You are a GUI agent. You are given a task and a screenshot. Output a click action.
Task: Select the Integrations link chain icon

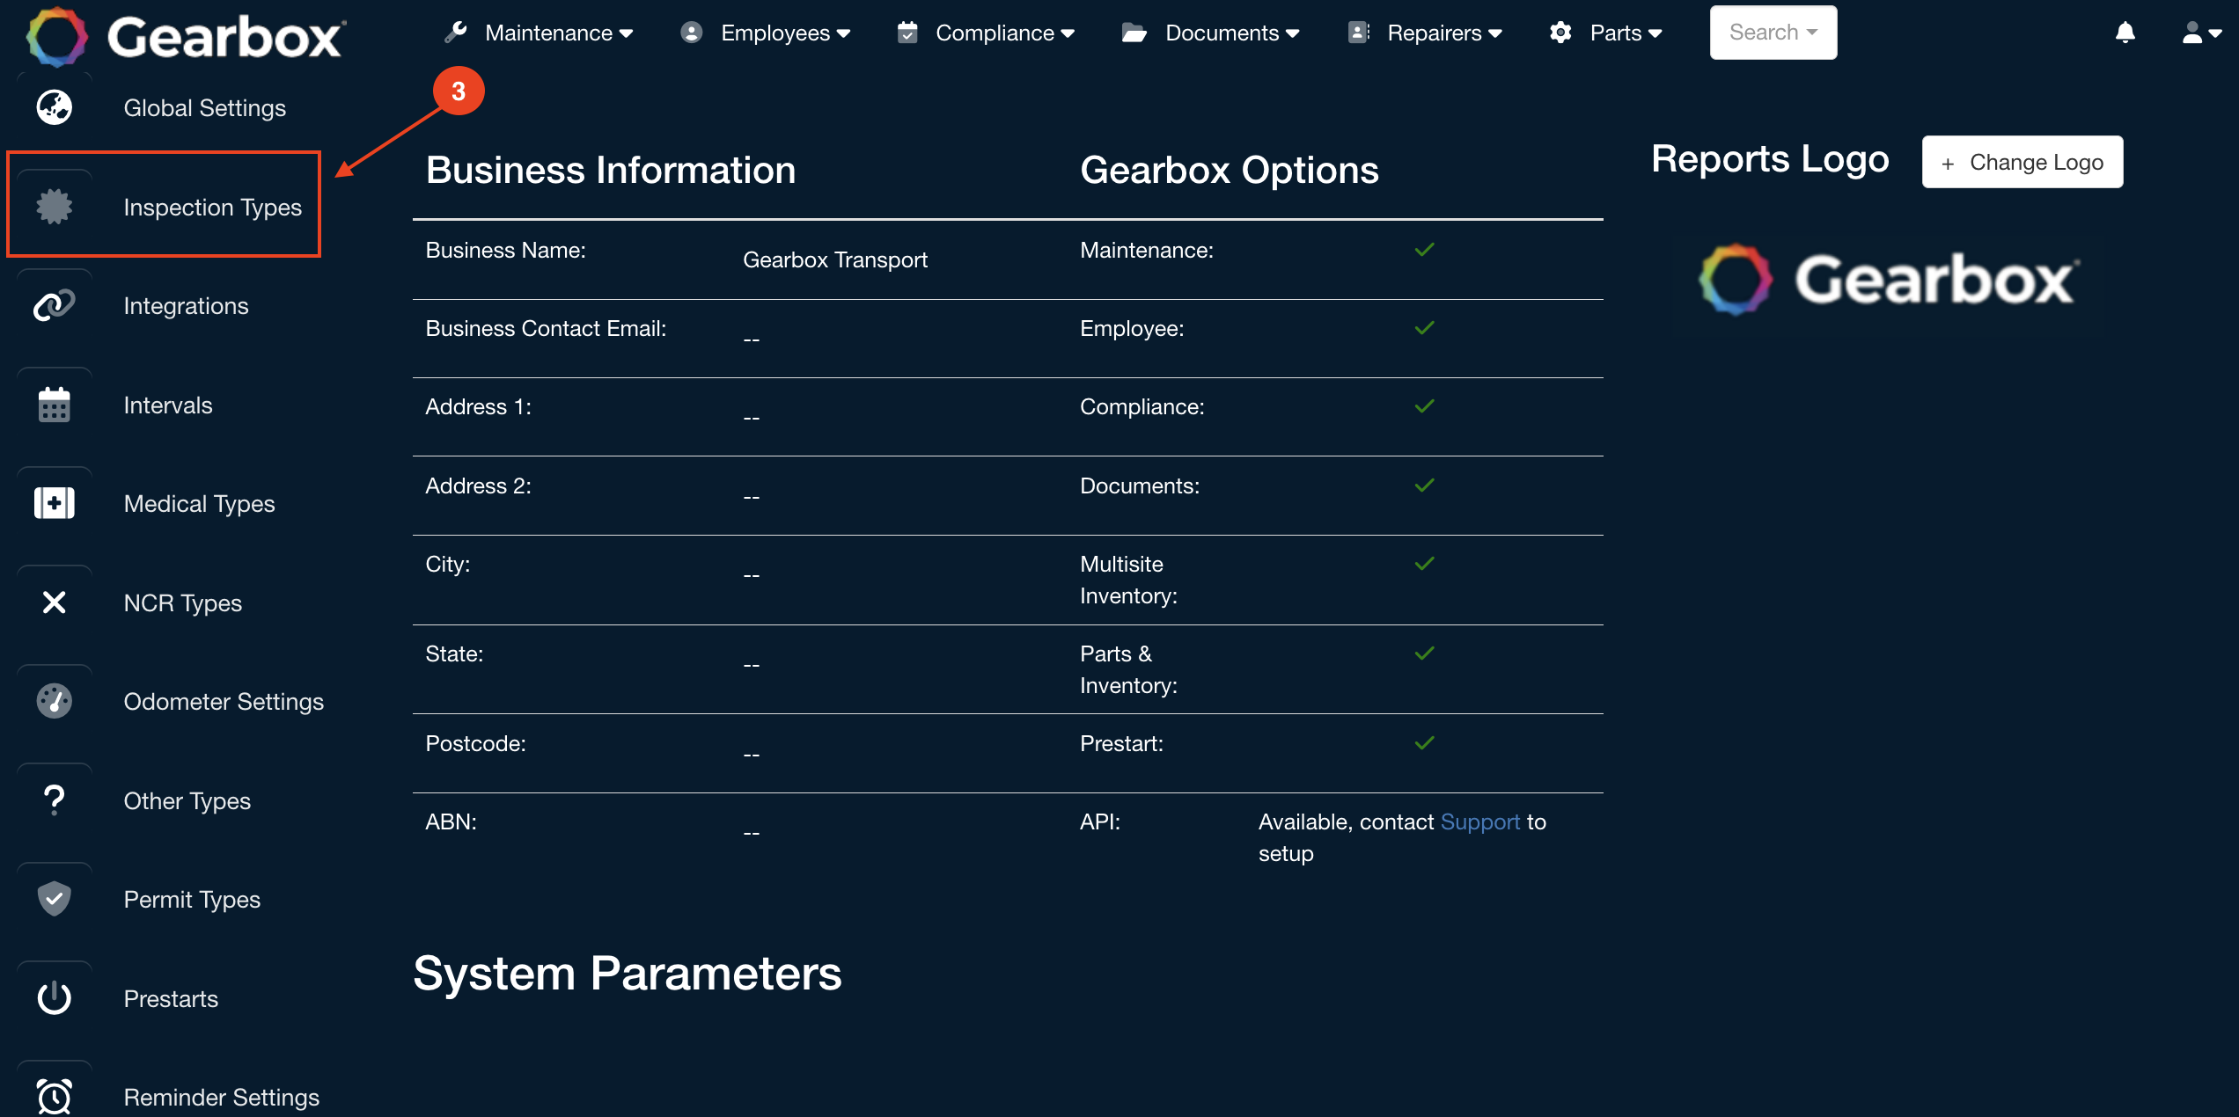[x=54, y=305]
